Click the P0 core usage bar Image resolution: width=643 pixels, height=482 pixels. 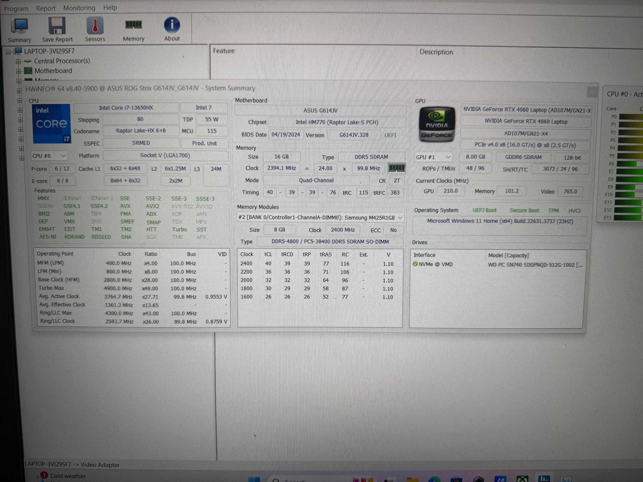click(630, 117)
